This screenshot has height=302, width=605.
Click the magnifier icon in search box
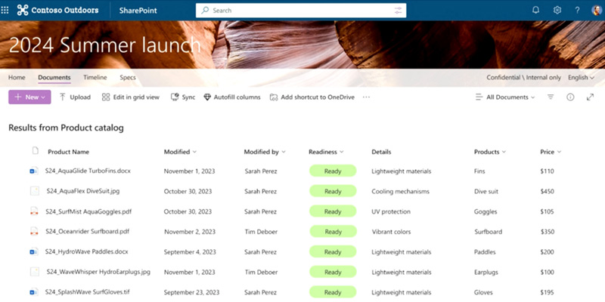coord(205,11)
